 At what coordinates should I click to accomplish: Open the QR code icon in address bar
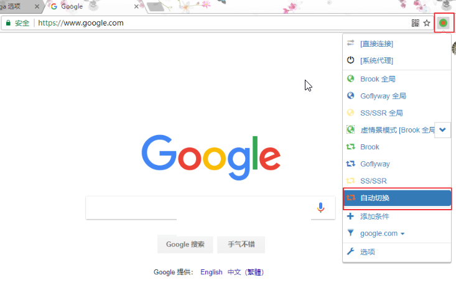coord(416,23)
